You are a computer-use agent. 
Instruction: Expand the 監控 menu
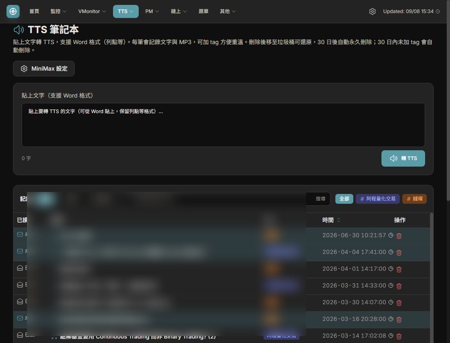(58, 11)
